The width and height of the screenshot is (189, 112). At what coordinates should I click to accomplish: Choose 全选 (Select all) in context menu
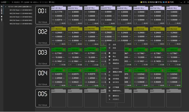click(x=114, y=44)
